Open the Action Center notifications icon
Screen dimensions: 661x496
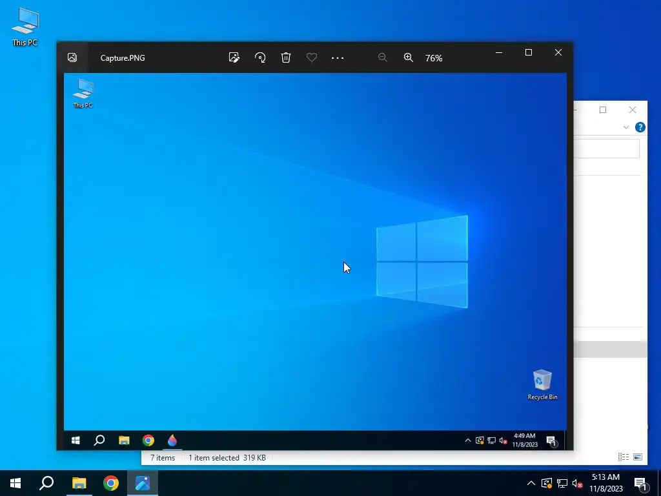click(640, 483)
